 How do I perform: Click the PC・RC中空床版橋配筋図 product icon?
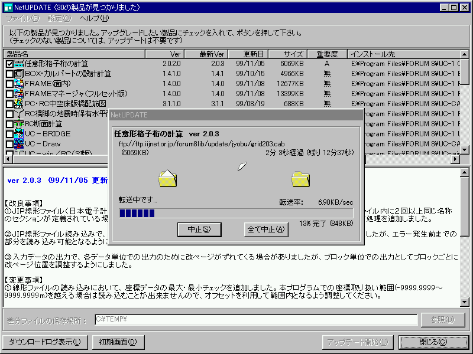click(19, 104)
